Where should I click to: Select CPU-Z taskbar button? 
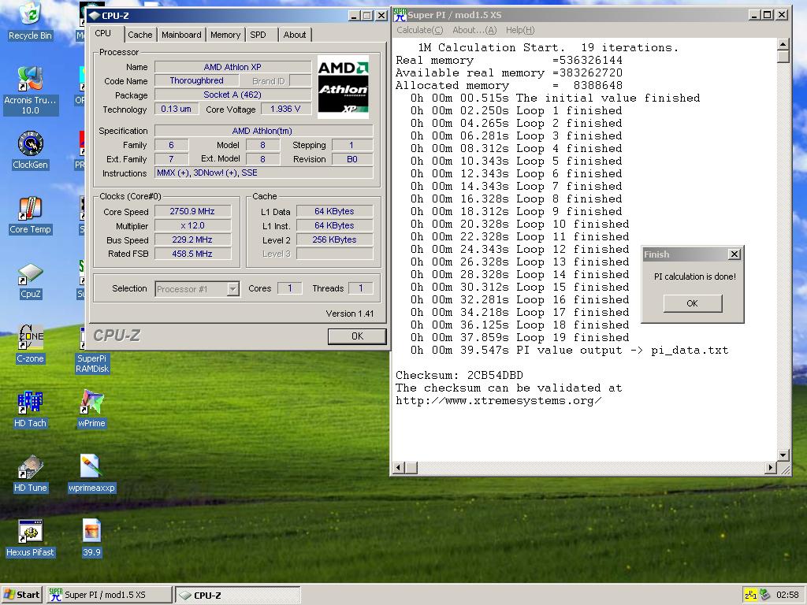point(238,595)
